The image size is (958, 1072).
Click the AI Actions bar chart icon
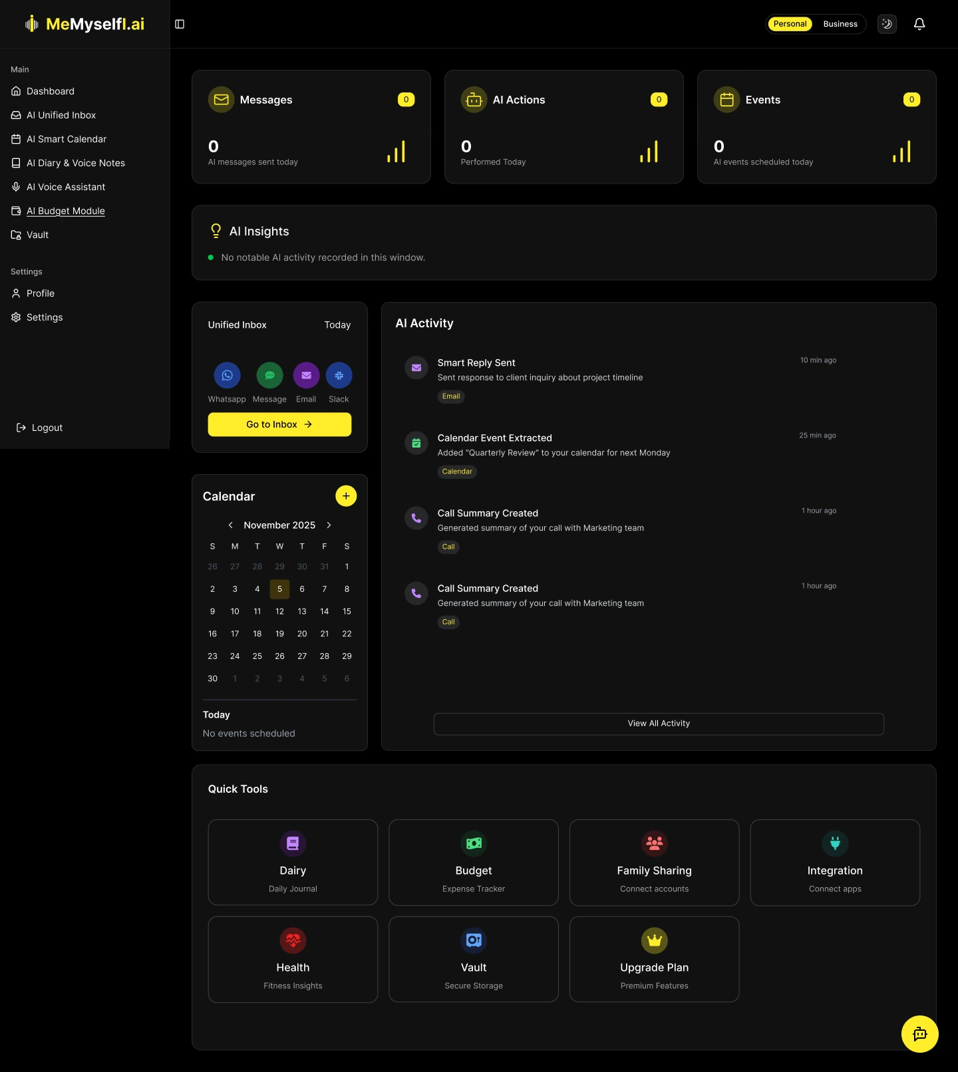(649, 152)
